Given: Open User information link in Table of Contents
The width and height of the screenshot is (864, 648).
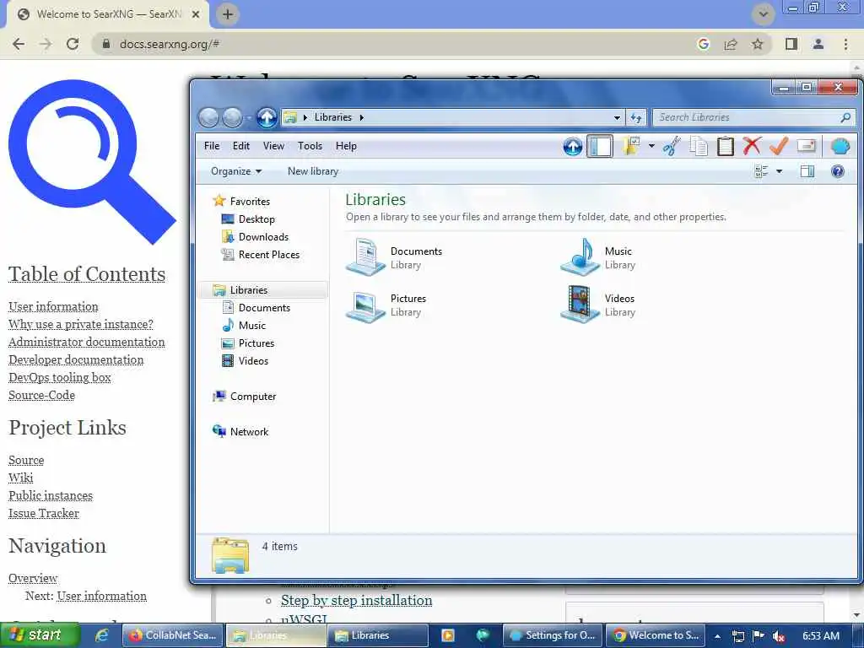Looking at the screenshot, I should tap(53, 306).
